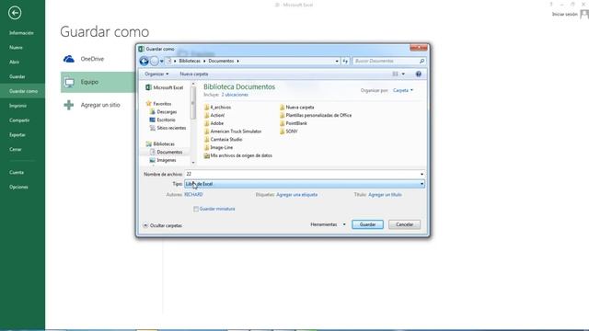Select Sitios recientes in the navigation pane
This screenshot has height=331, width=589.
coord(167,128)
